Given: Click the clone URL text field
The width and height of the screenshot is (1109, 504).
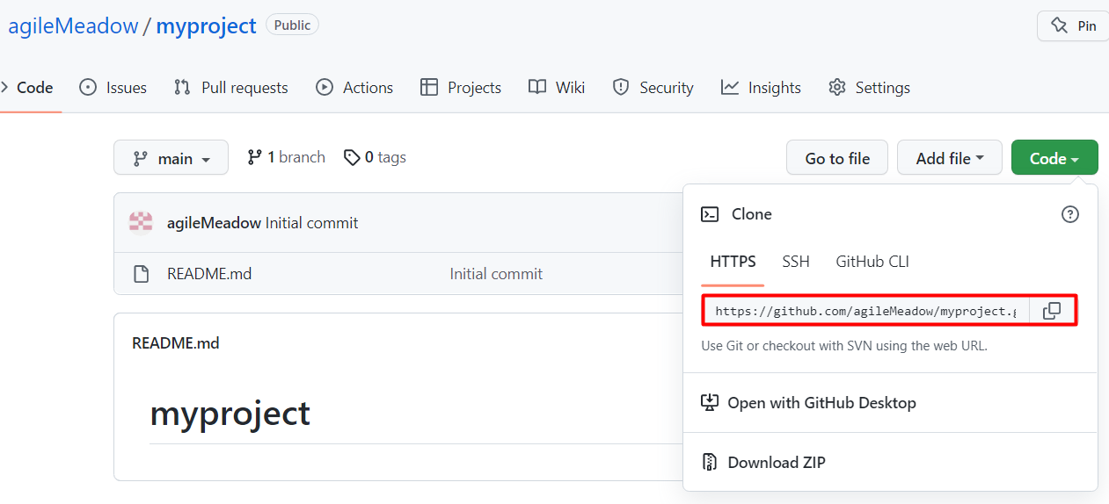Looking at the screenshot, I should coord(865,311).
